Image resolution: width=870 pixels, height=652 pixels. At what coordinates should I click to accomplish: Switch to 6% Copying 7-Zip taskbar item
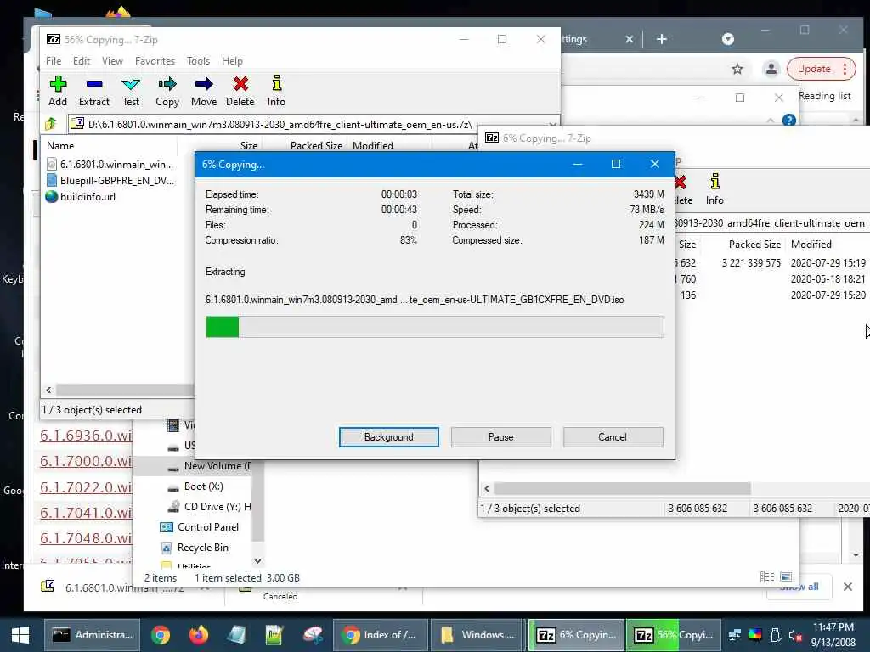click(x=577, y=635)
